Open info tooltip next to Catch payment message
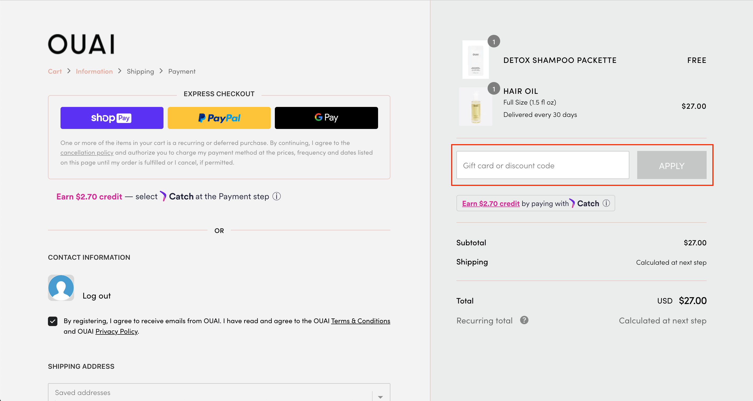This screenshot has width=753, height=401. click(276, 196)
